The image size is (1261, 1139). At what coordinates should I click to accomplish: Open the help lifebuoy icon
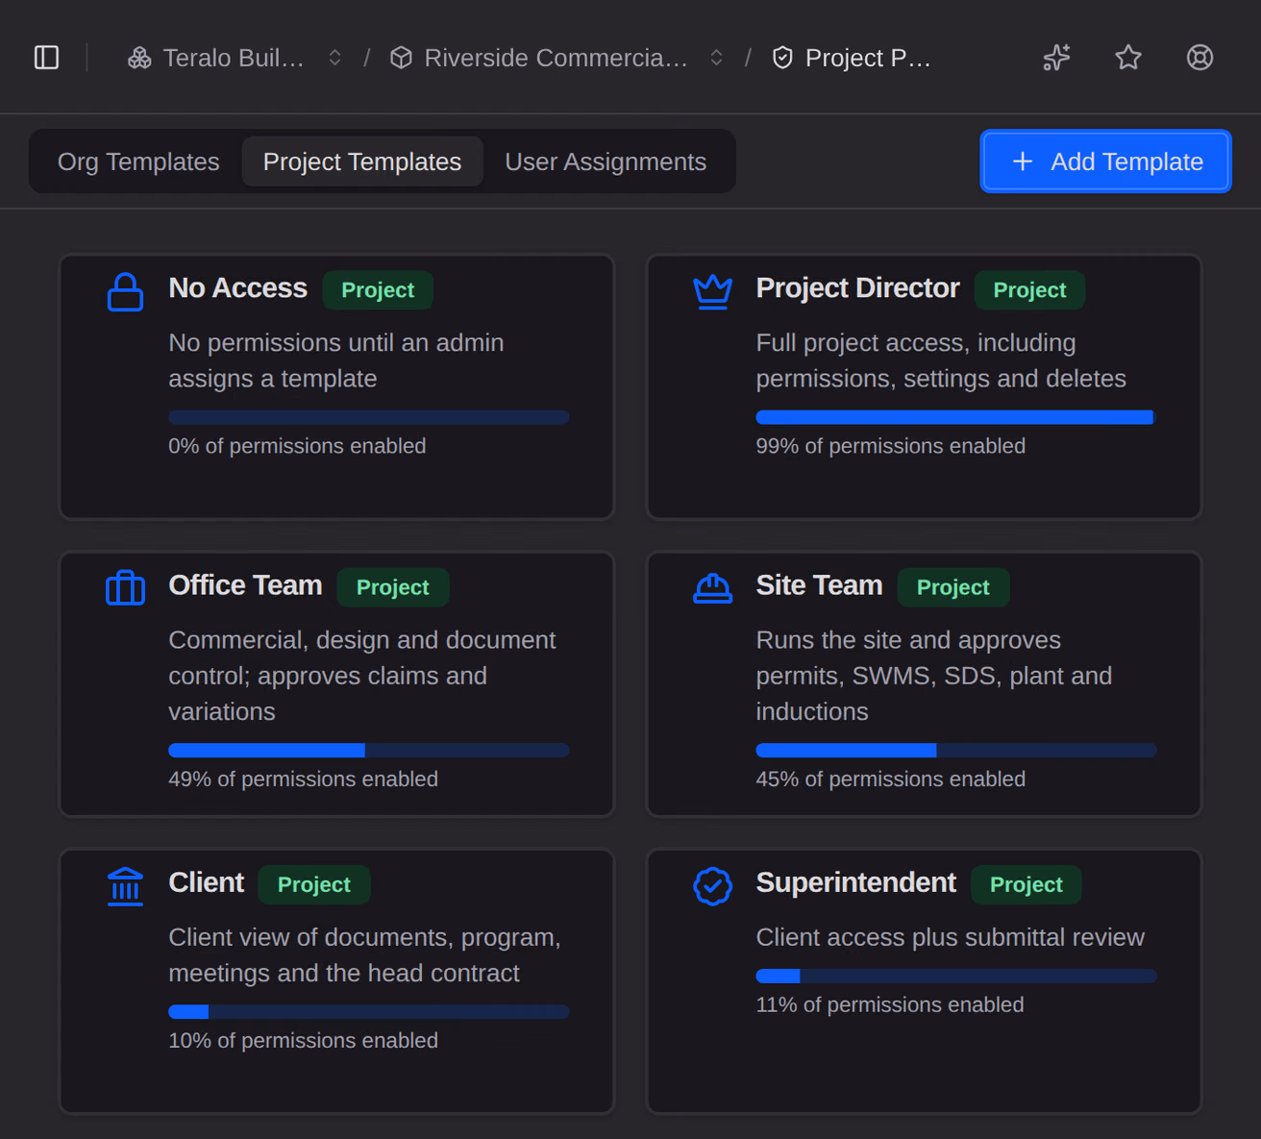pyautogui.click(x=1199, y=58)
